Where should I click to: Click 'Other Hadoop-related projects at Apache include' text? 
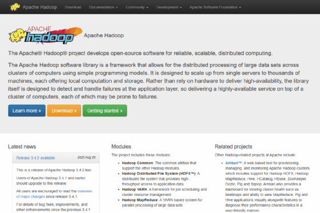click(x=255, y=155)
